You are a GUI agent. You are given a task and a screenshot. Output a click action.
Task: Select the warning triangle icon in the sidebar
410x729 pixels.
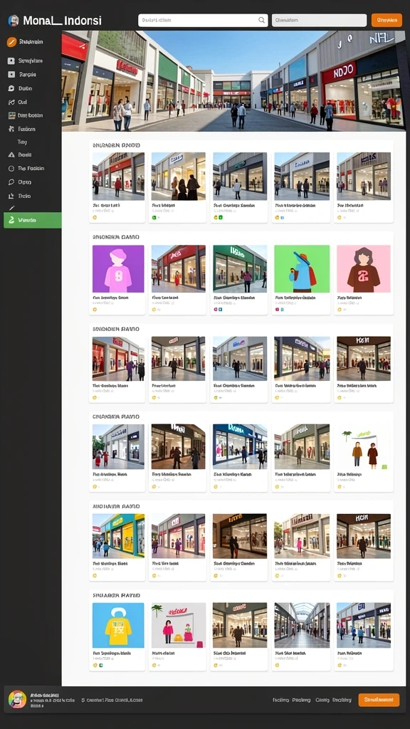click(11, 154)
